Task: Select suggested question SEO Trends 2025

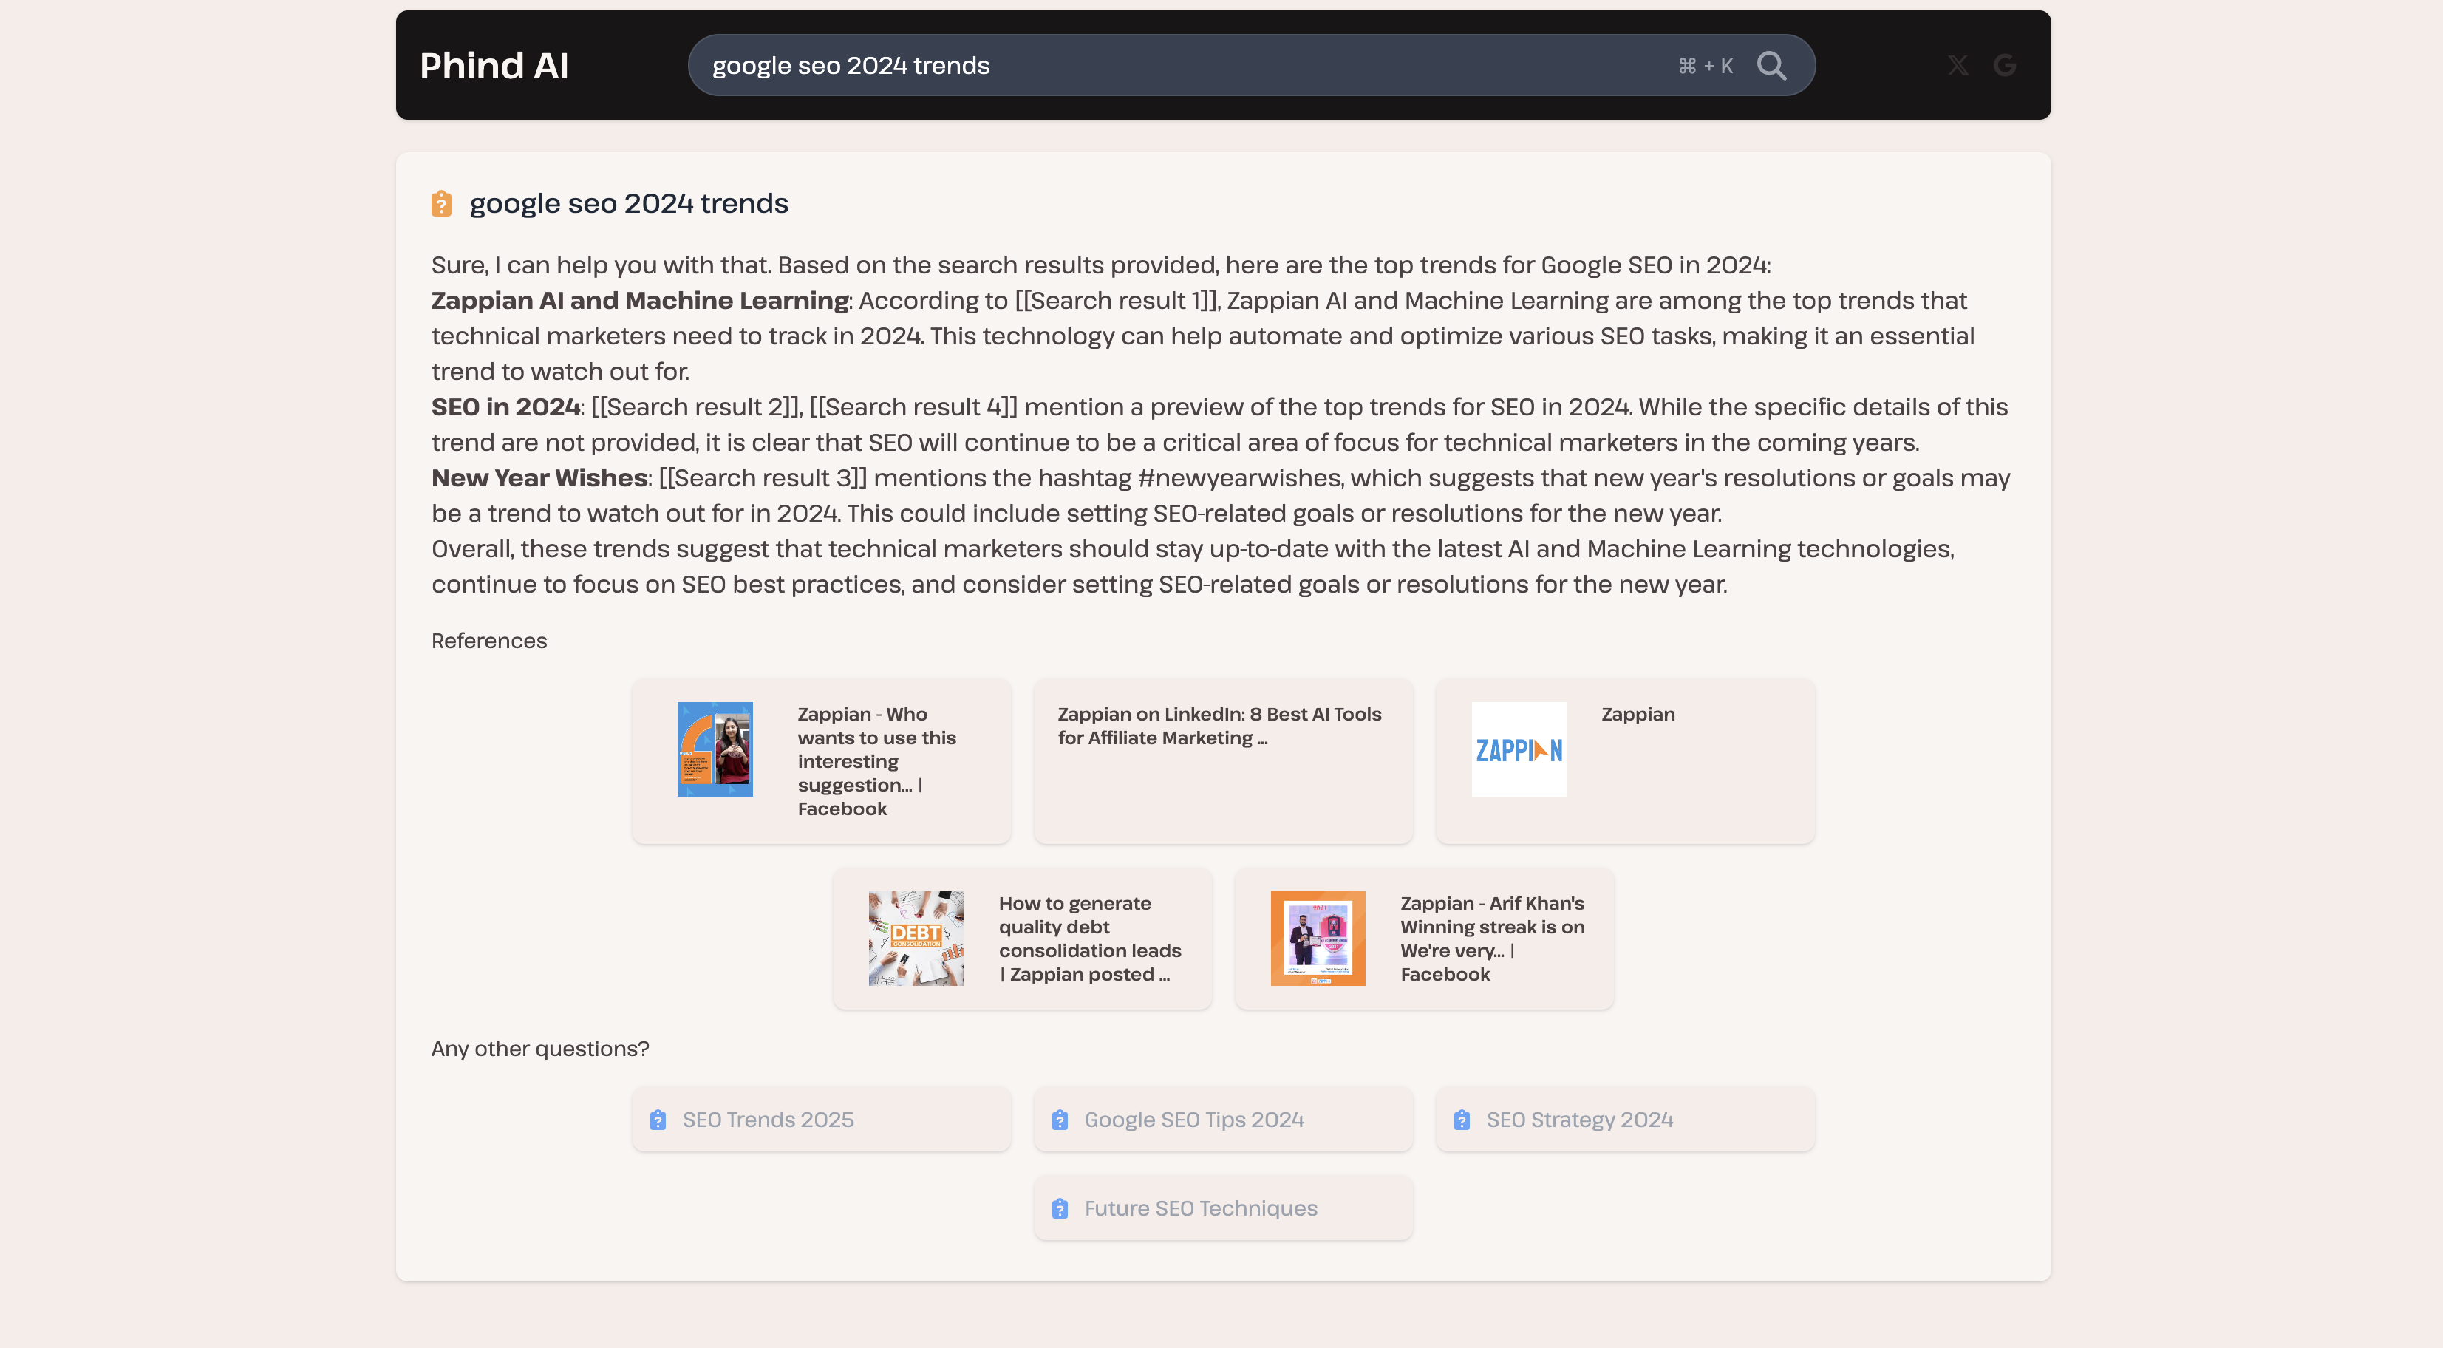Action: click(x=769, y=1120)
